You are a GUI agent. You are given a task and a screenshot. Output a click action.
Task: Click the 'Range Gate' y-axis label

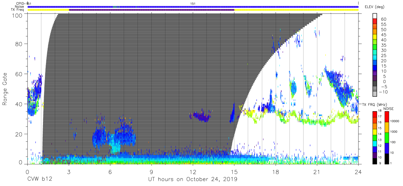(x=5, y=89)
